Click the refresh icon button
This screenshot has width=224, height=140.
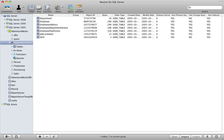click(x=207, y=137)
